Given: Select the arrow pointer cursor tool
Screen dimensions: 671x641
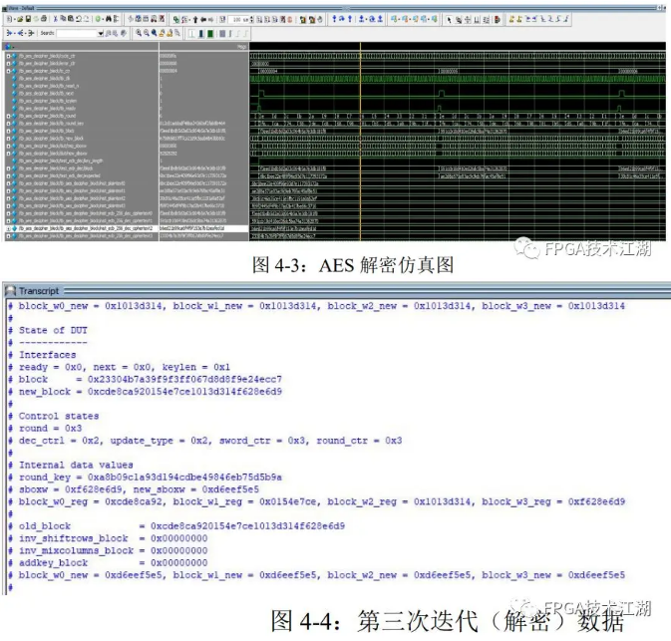Looking at the screenshot, I should click(450, 19).
